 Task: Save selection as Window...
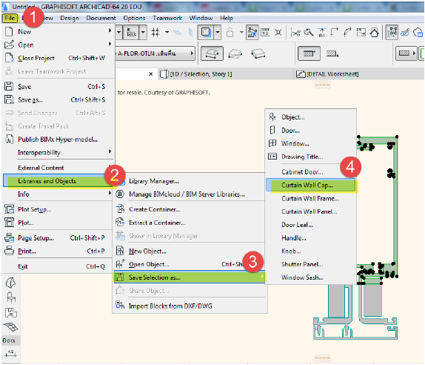click(311, 144)
